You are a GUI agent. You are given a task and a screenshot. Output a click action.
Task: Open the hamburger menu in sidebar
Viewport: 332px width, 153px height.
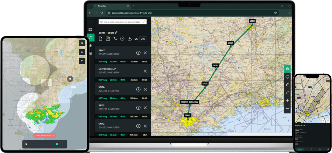tap(90, 21)
